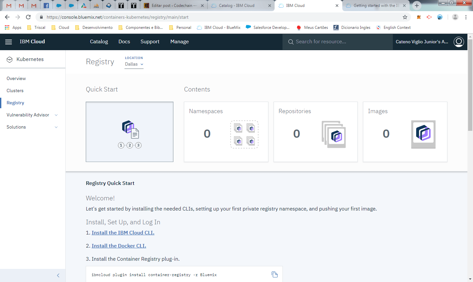The image size is (473, 282).
Task: Close the Editar post Codechain tab
Action: (202, 6)
